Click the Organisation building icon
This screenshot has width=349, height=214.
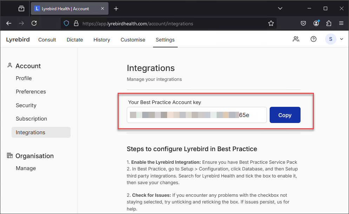pyautogui.click(x=9, y=155)
